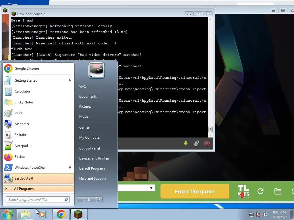Launch EasyBCD 2.0 from Start menu

[x=38, y=178]
